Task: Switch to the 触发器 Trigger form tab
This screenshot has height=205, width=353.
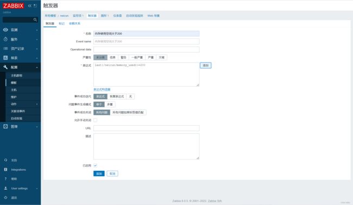Action: point(50,23)
